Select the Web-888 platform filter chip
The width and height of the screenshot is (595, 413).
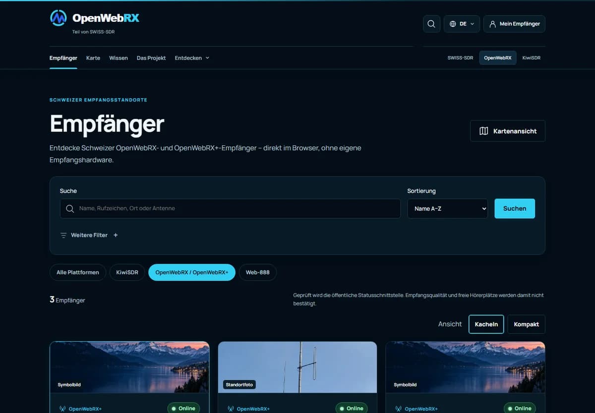coord(258,272)
